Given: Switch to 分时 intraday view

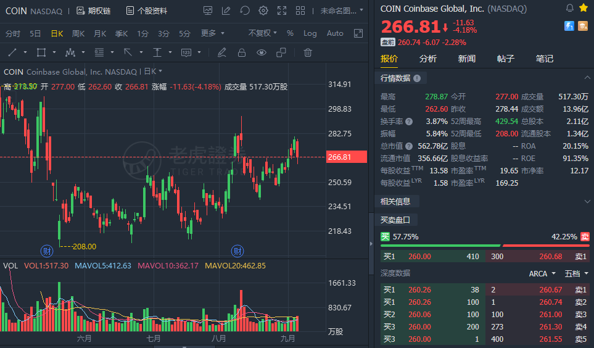Looking at the screenshot, I should pyautogui.click(x=13, y=33).
